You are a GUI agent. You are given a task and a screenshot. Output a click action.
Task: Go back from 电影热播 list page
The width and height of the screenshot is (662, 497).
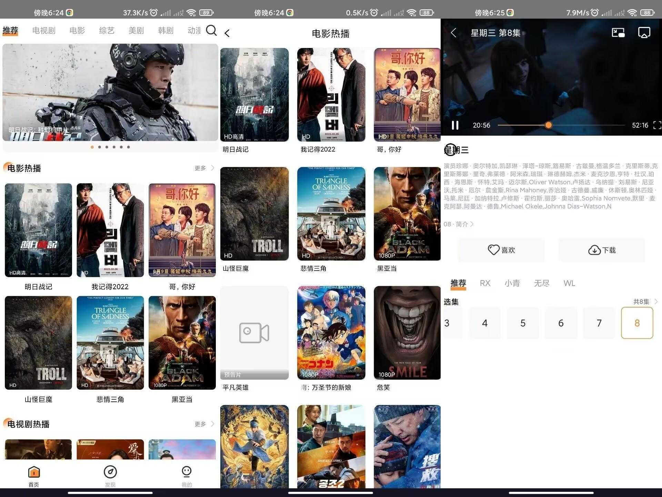tap(227, 33)
